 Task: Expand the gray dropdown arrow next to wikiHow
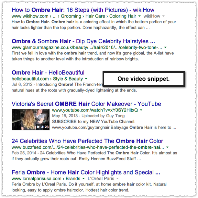pyautogui.click(x=163, y=16)
